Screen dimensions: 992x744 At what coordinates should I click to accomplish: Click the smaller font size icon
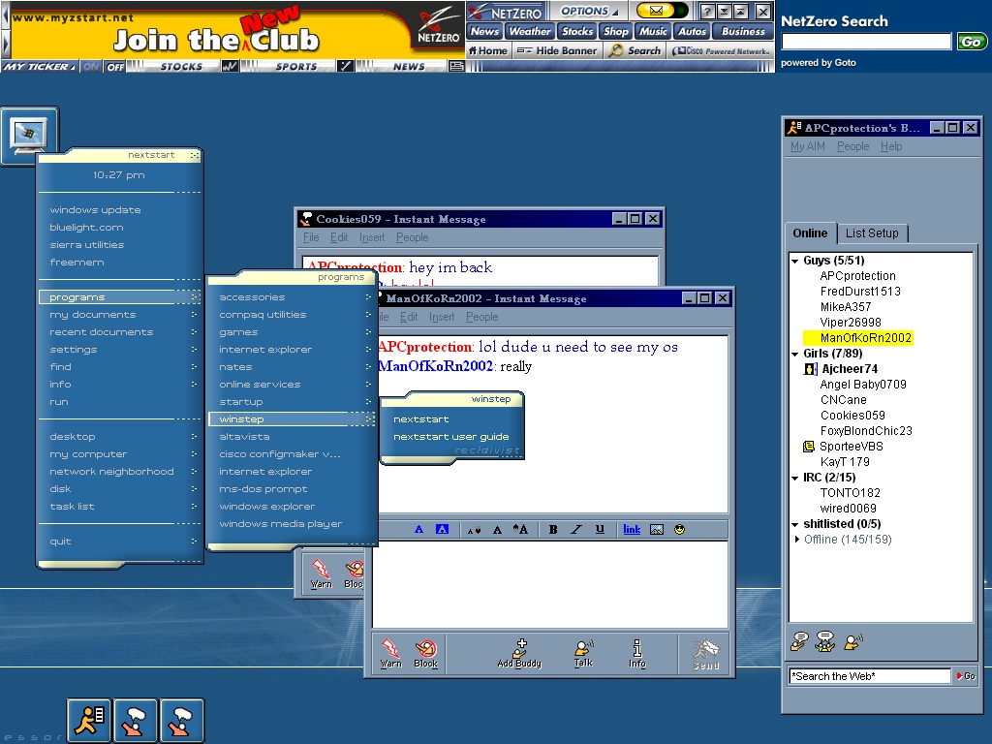[x=474, y=530]
